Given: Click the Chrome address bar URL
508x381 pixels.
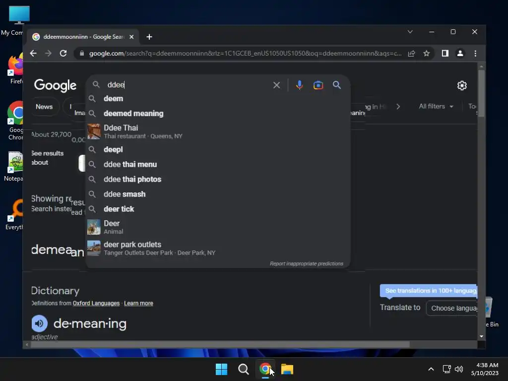Looking at the screenshot, I should pos(245,54).
